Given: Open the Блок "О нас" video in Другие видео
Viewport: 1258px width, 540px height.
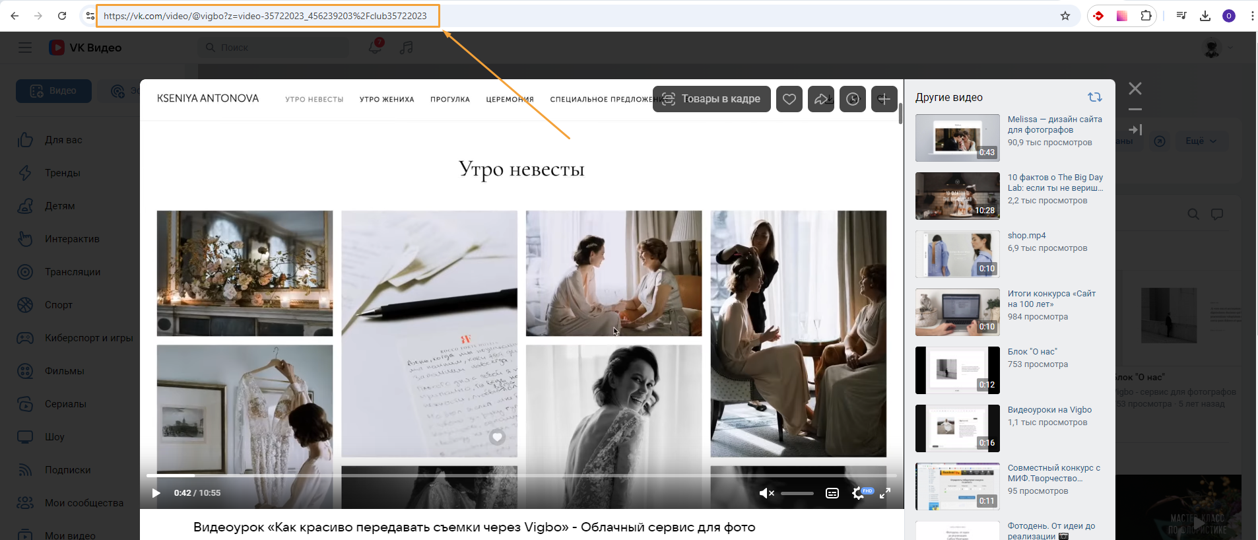Looking at the screenshot, I should (958, 370).
